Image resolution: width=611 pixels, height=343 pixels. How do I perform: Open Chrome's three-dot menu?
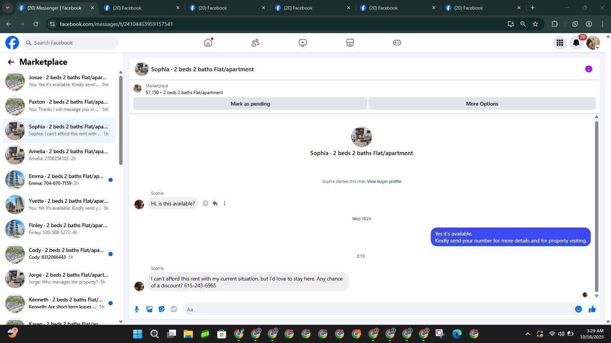click(x=603, y=24)
